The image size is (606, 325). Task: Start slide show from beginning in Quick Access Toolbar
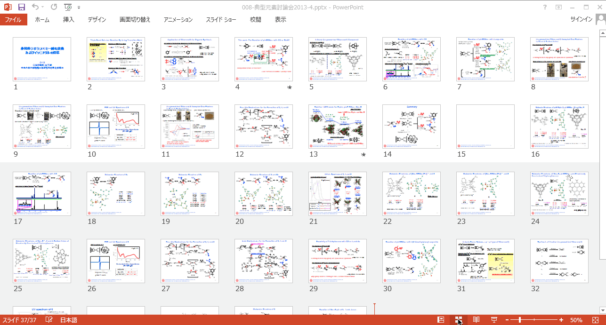coord(68,7)
